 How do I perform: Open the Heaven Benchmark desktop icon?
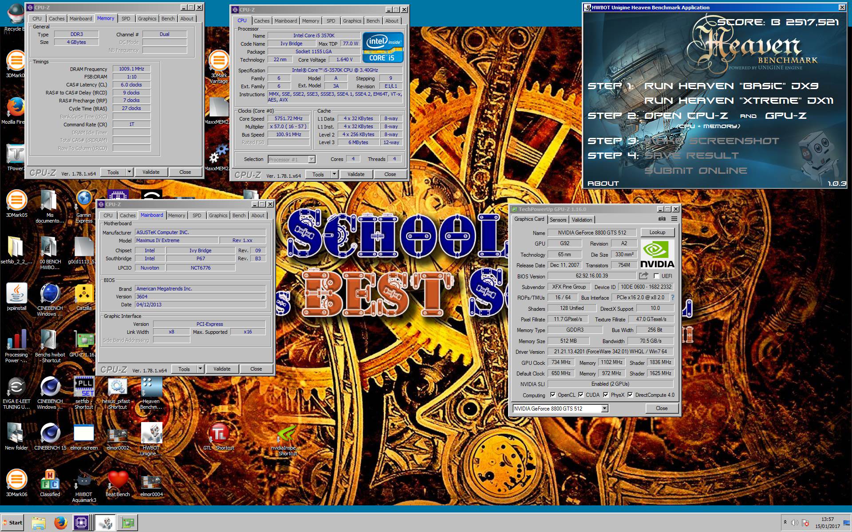(x=151, y=393)
